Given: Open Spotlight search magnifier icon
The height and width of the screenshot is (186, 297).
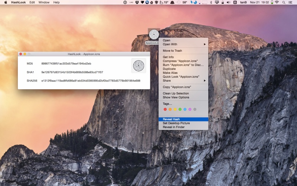Looking at the screenshot, I should tap(284, 3).
